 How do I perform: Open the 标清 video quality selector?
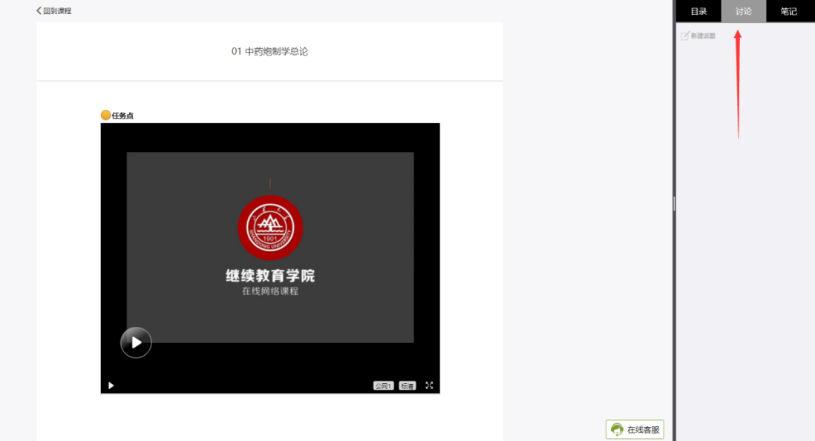point(407,385)
